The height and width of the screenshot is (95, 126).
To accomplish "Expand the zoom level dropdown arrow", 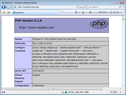I will pyautogui.click(x=120, y=92).
